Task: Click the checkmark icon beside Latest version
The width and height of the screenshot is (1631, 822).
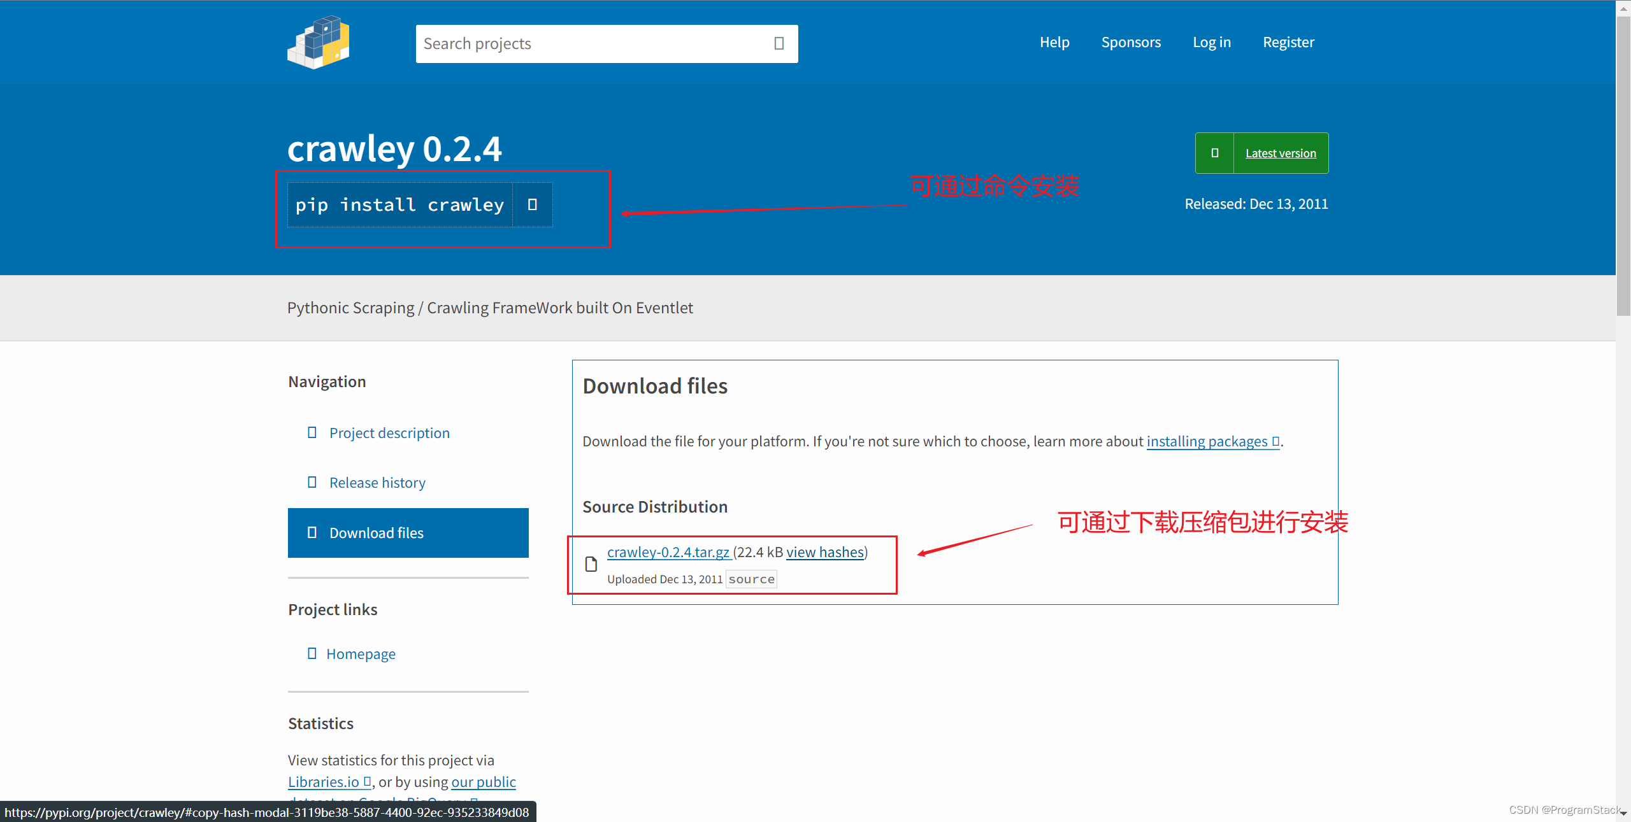Action: [x=1214, y=153]
